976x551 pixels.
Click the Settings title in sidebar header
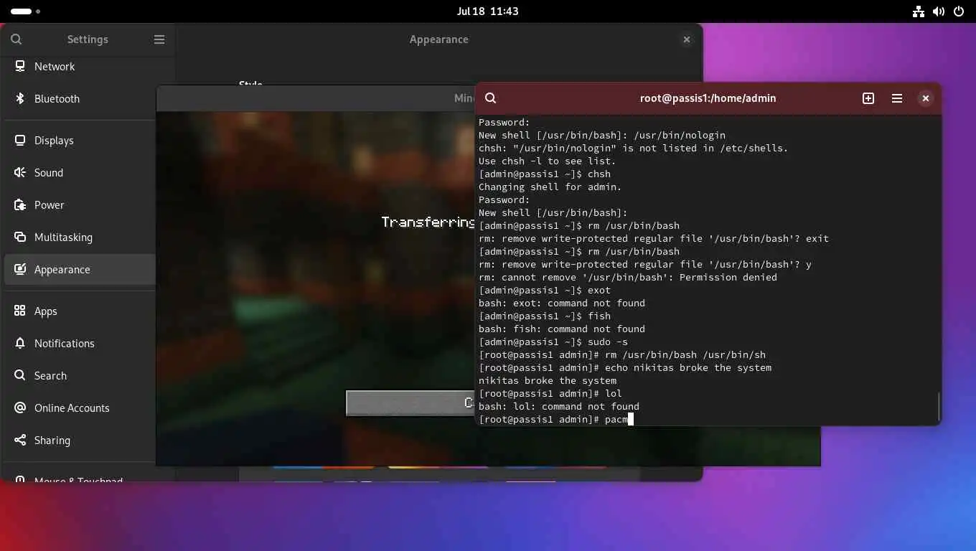tap(88, 39)
